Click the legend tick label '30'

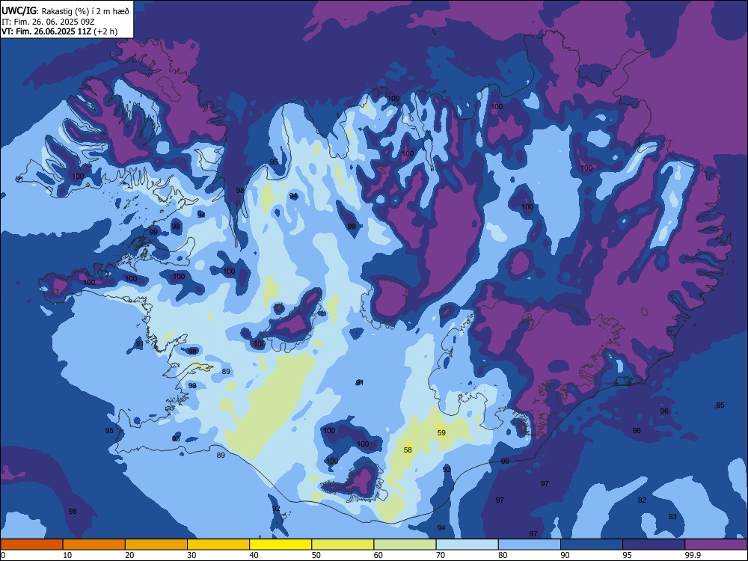[191, 555]
